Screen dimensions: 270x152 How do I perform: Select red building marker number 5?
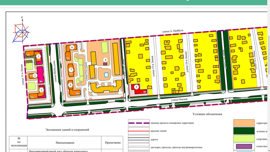coord(137,87)
